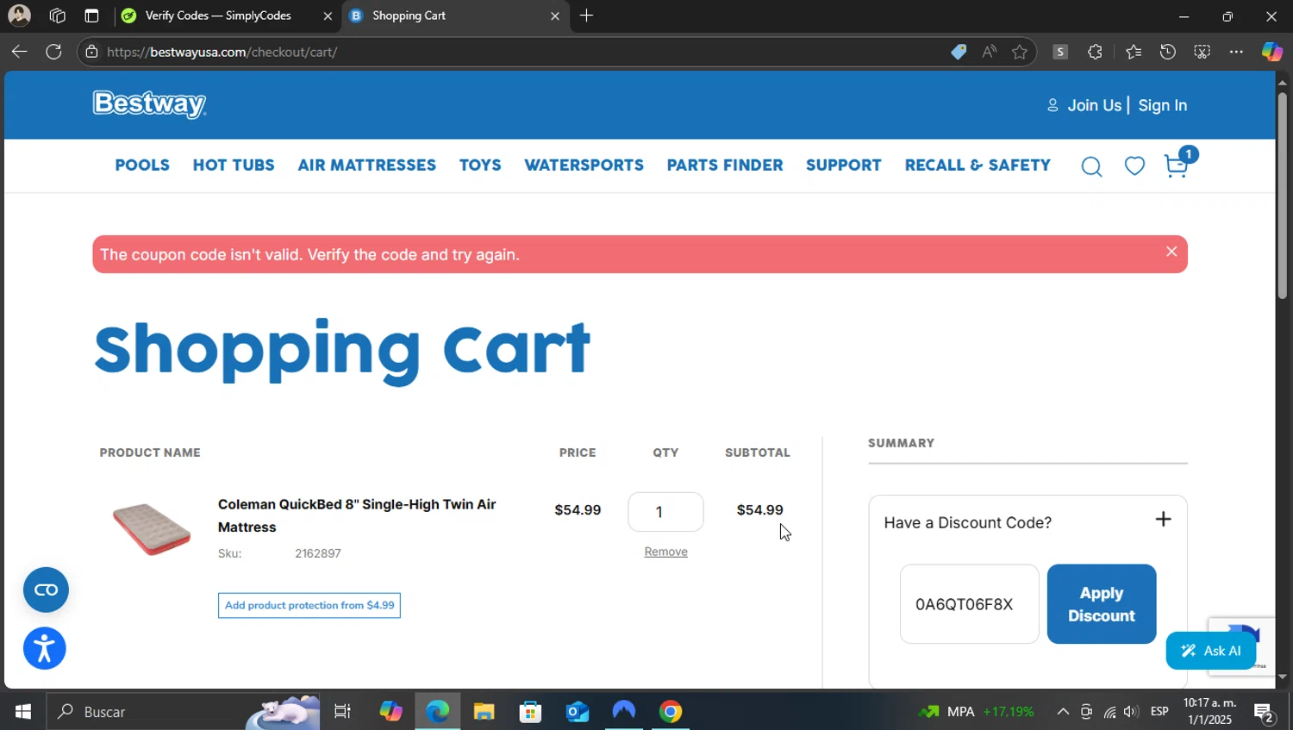This screenshot has width=1293, height=730.
Task: Open Edge Settings and more menu
Action: coord(1236,52)
